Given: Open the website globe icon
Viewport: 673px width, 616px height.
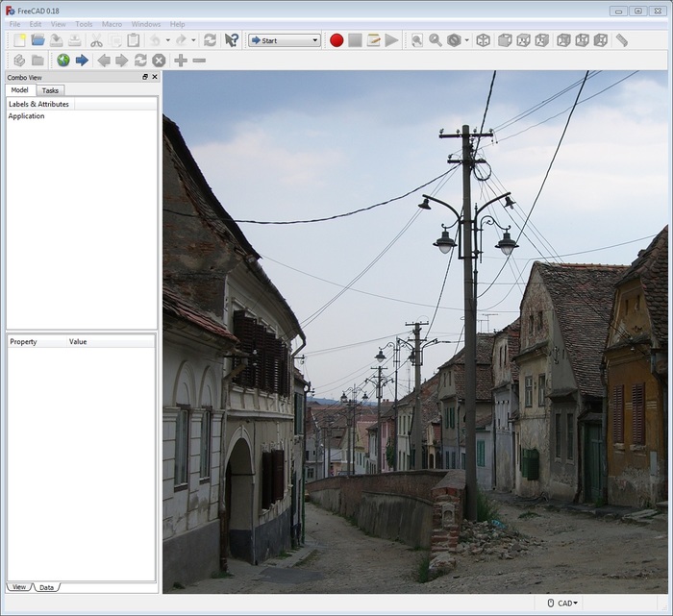Looking at the screenshot, I should point(62,61).
